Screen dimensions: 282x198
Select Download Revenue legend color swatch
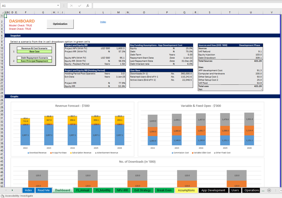click(x=28, y=153)
